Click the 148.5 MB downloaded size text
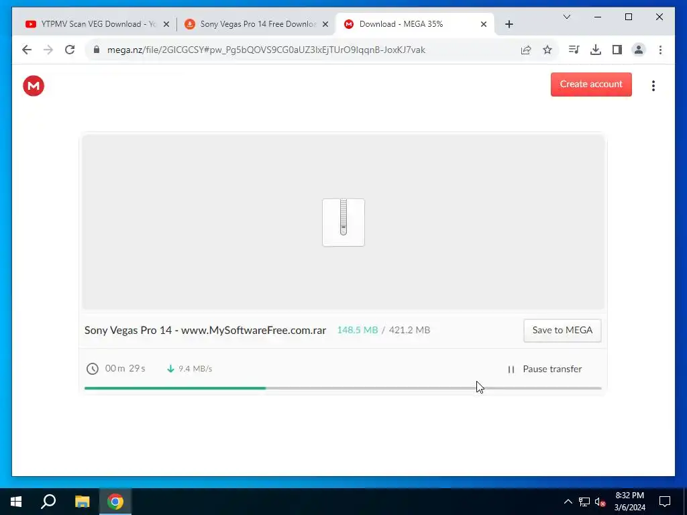The width and height of the screenshot is (687, 515). click(x=357, y=330)
